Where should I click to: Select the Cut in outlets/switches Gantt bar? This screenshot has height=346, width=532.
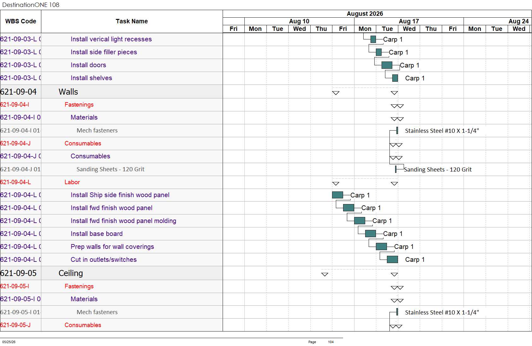coord(392,260)
